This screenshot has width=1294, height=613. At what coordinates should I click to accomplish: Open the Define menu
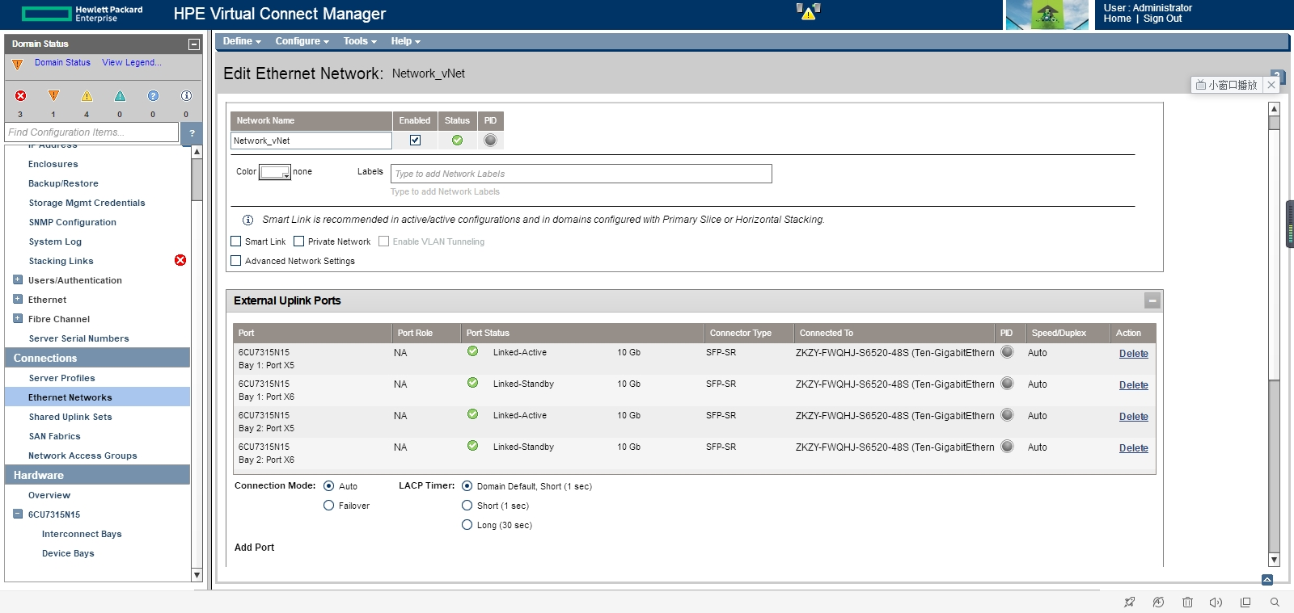tap(242, 41)
